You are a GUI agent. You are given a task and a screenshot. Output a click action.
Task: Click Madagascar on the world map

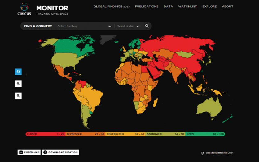(156, 102)
